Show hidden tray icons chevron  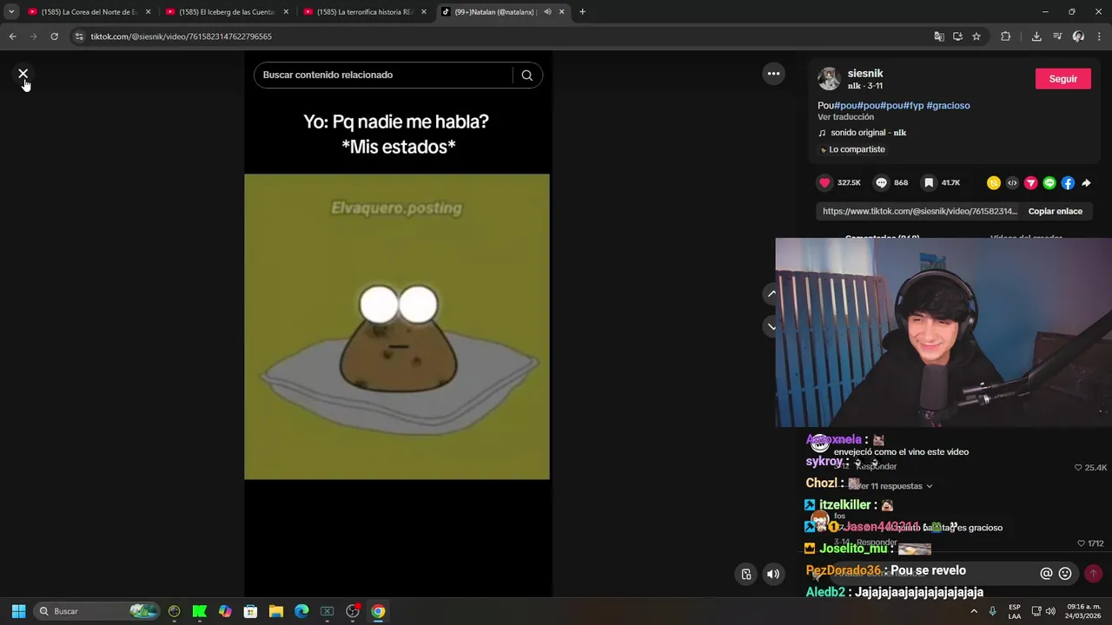tap(973, 611)
